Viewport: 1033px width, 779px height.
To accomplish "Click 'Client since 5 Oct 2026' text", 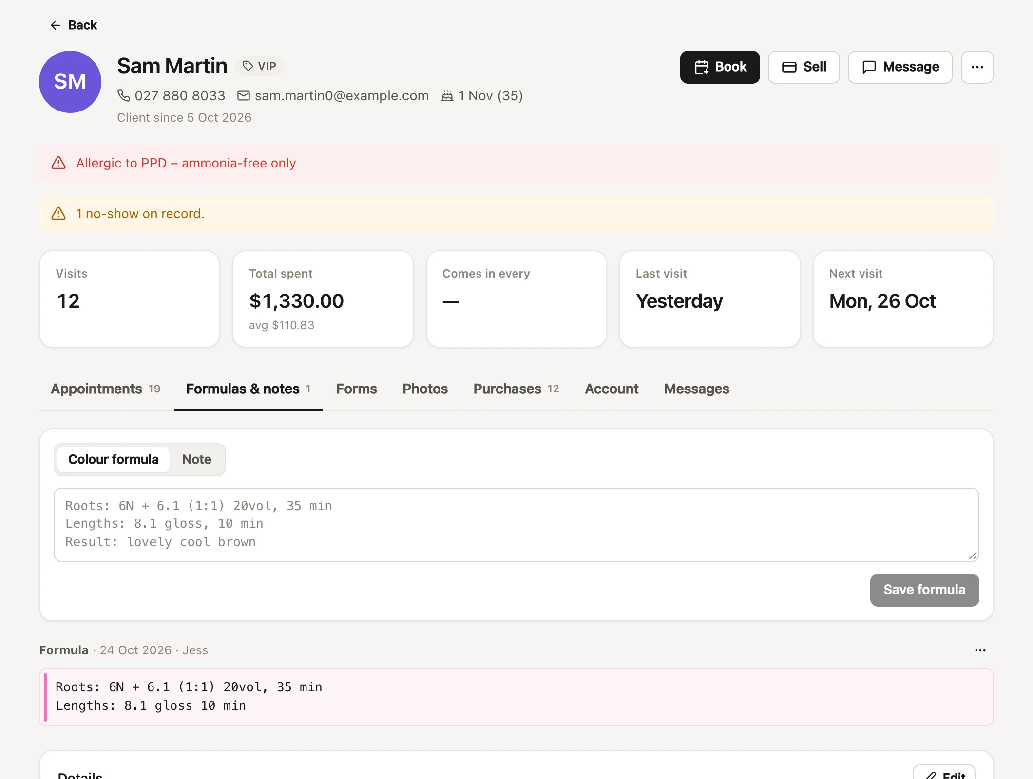I will [184, 118].
